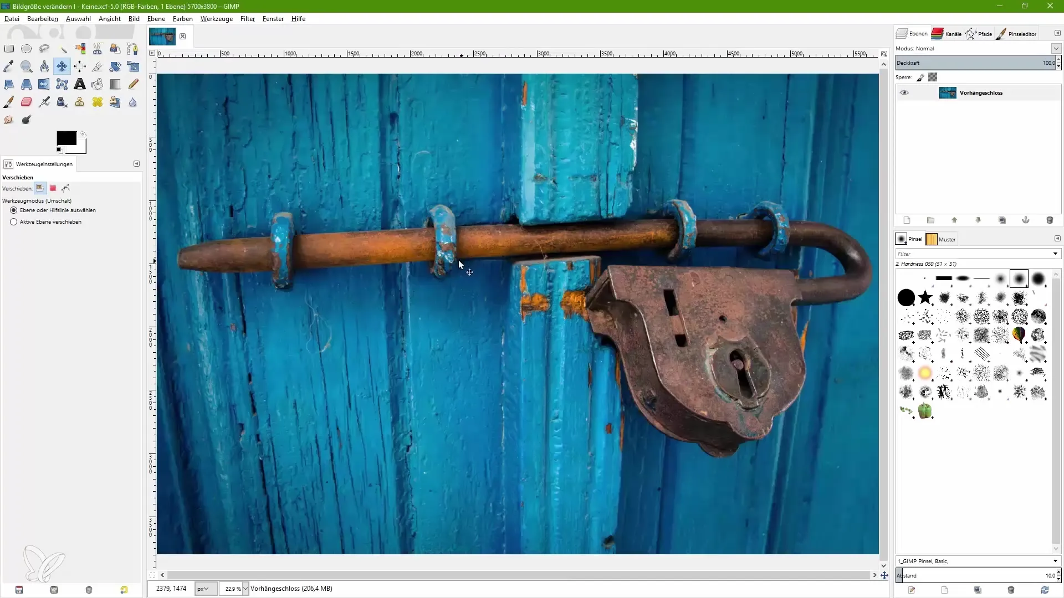This screenshot has width=1064, height=598.
Task: Select the Scissors Select tool
Action: [x=98, y=49]
